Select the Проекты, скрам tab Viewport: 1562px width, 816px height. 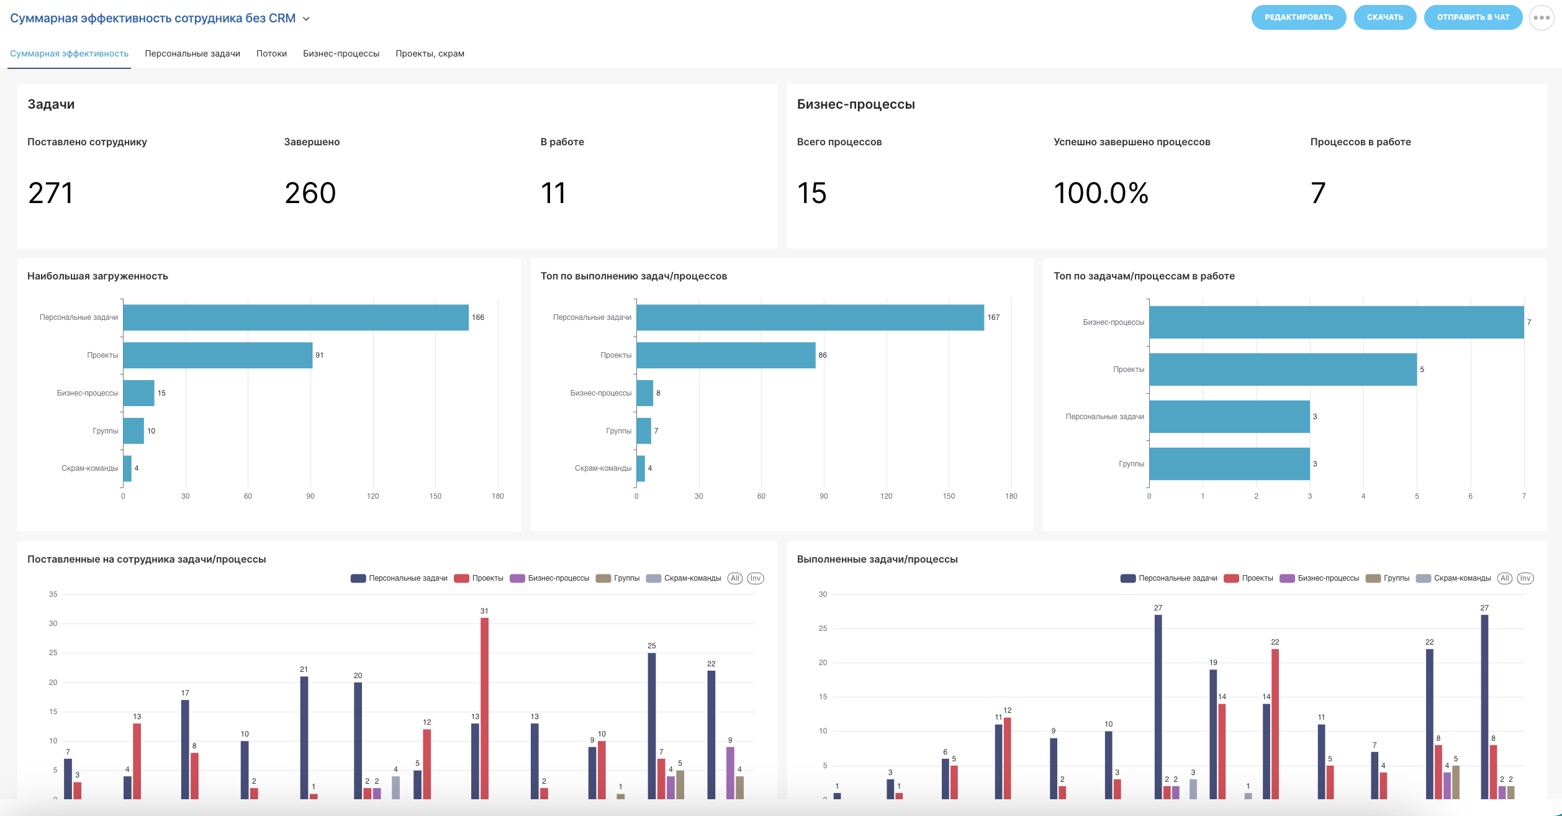[430, 53]
